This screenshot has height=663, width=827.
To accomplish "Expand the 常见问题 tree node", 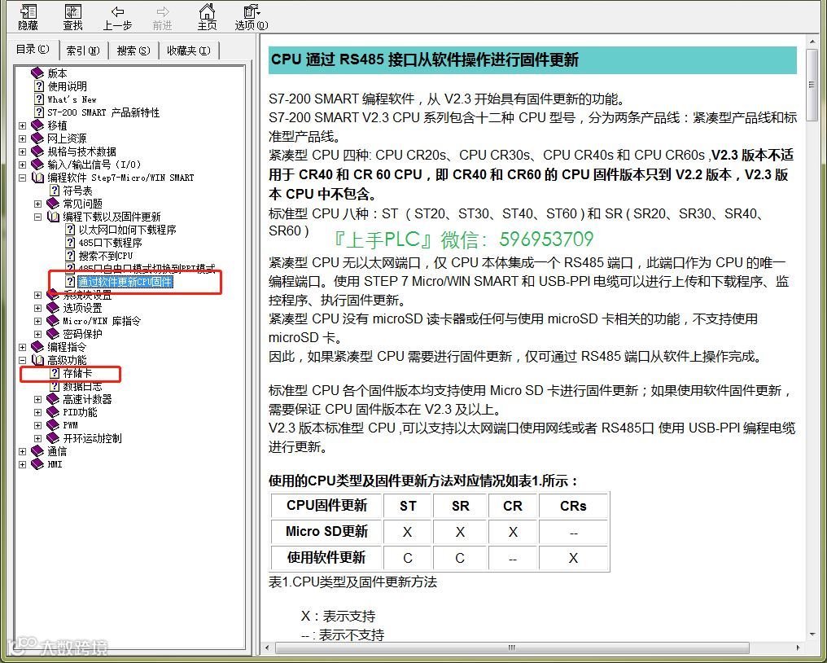I will [38, 204].
